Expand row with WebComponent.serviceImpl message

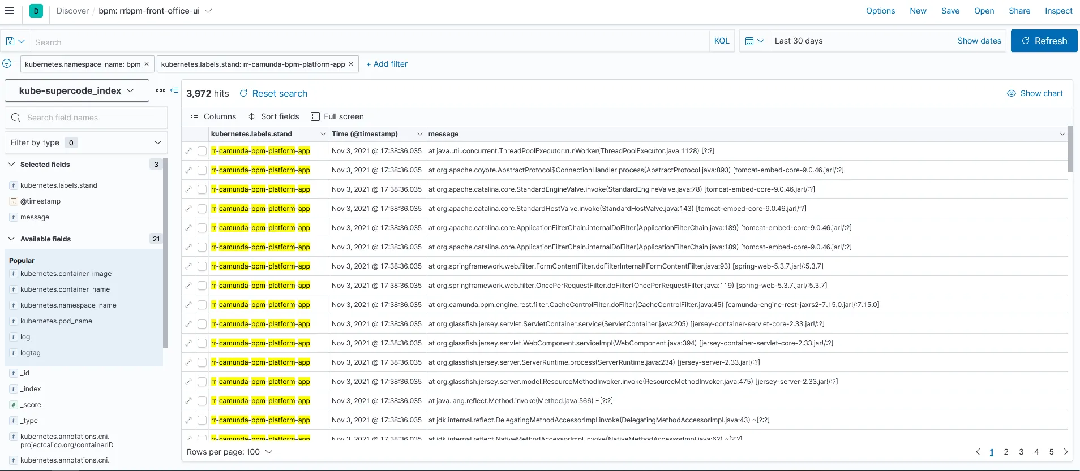click(188, 343)
